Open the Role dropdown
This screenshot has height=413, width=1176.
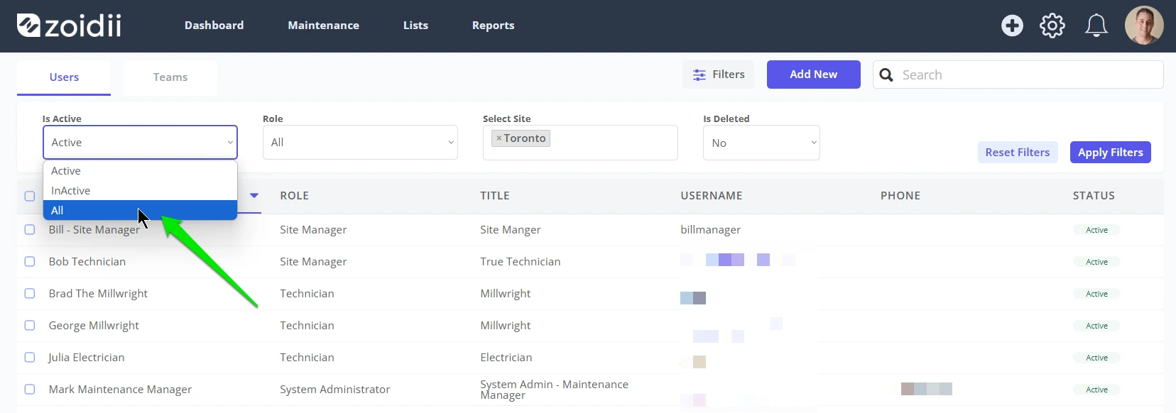pyautogui.click(x=360, y=143)
